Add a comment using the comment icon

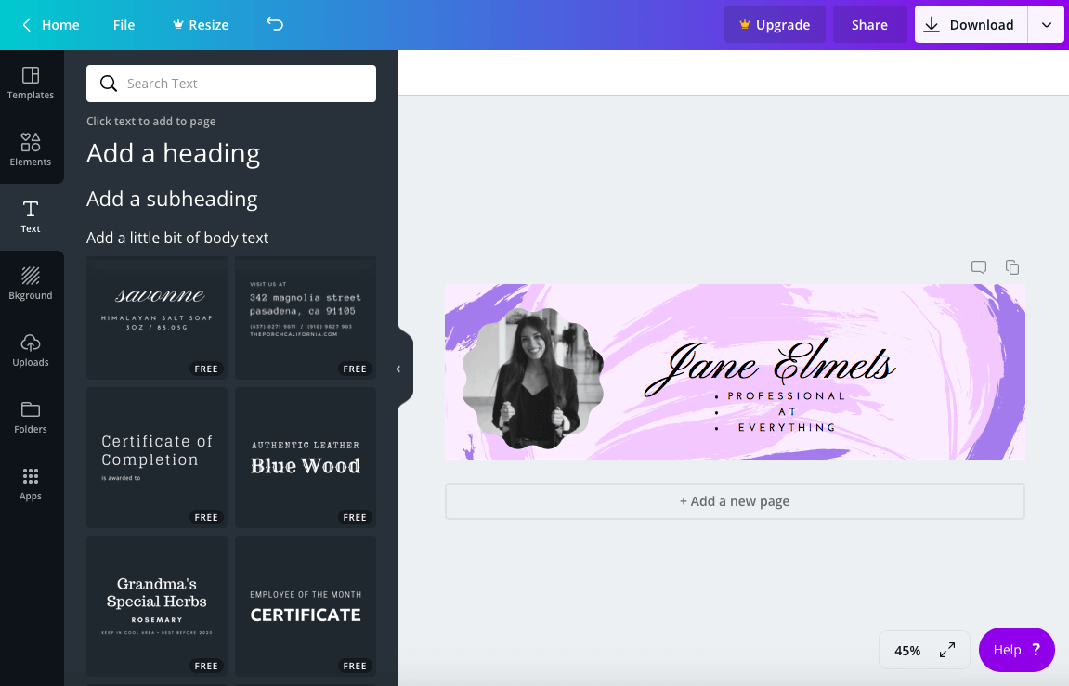pyautogui.click(x=979, y=267)
